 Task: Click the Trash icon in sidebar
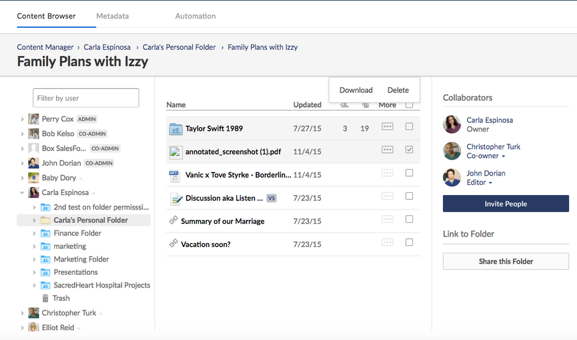46,298
